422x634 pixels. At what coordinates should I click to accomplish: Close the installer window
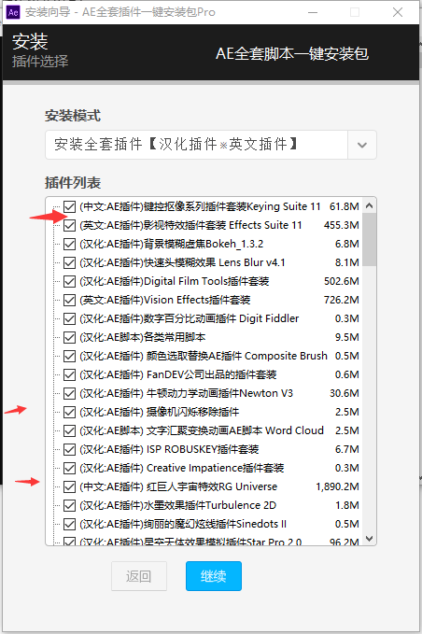(398, 12)
